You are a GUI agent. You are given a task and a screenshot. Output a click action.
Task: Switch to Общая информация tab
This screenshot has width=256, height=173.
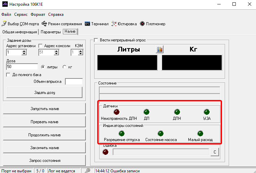click(20, 32)
